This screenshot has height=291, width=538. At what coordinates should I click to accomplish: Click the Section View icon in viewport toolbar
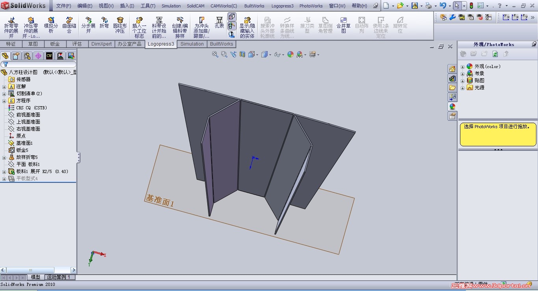tap(242, 54)
